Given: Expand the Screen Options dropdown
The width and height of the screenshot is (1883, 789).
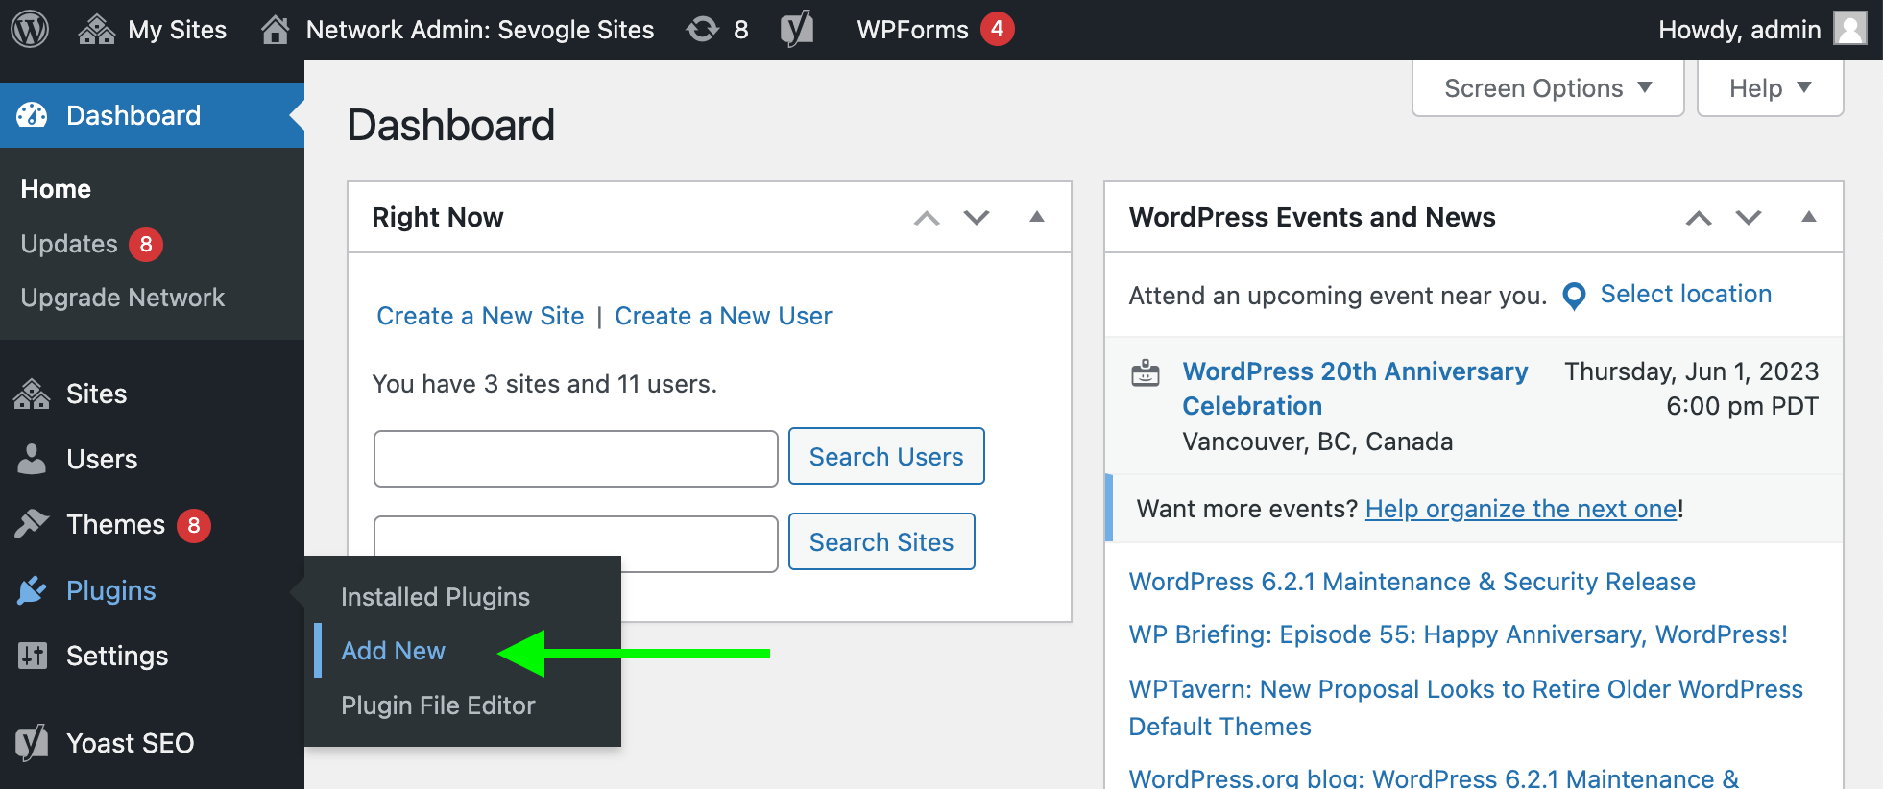Looking at the screenshot, I should (x=1547, y=88).
